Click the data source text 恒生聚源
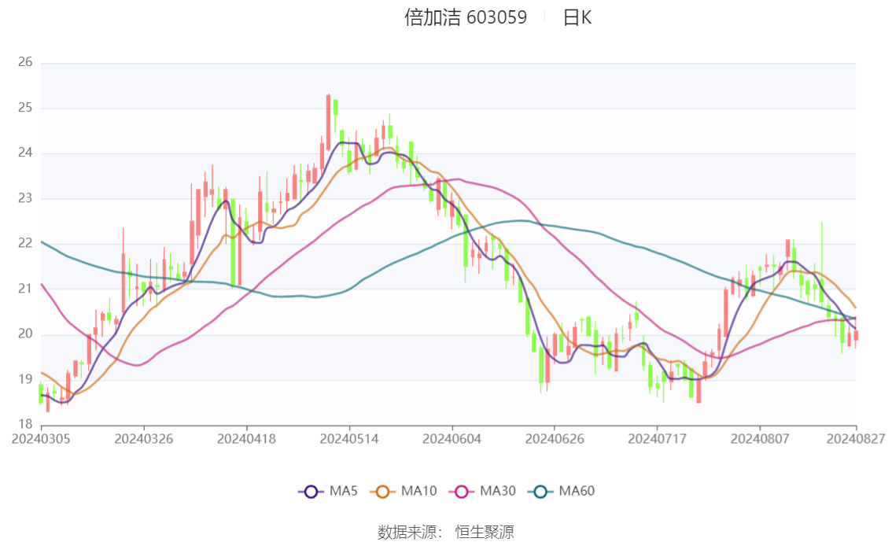Viewport: 892px width, 542px height. 484,533
